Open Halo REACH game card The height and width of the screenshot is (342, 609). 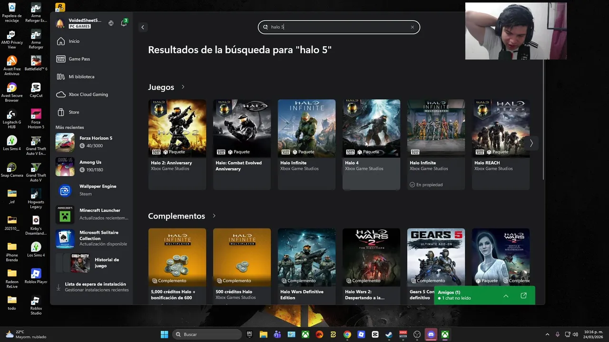pos(501,144)
